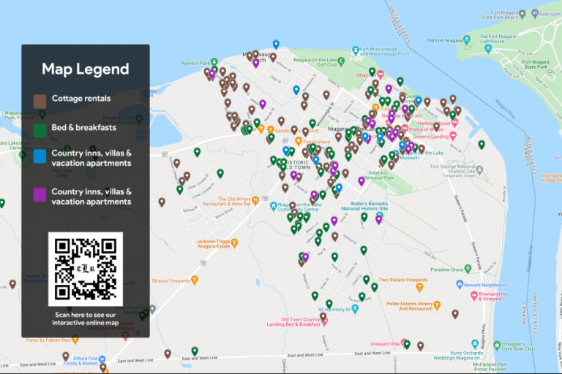Select the Old Fort Niagara marker
The height and width of the screenshot is (374, 562).
click(467, 39)
